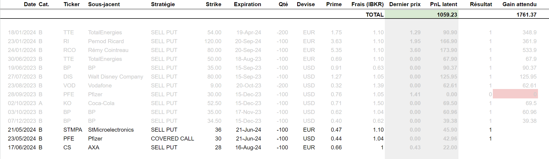Image resolution: width=549 pixels, height=159 pixels.
Task: Click the Walt Disney Company cell
Action: 116,77
